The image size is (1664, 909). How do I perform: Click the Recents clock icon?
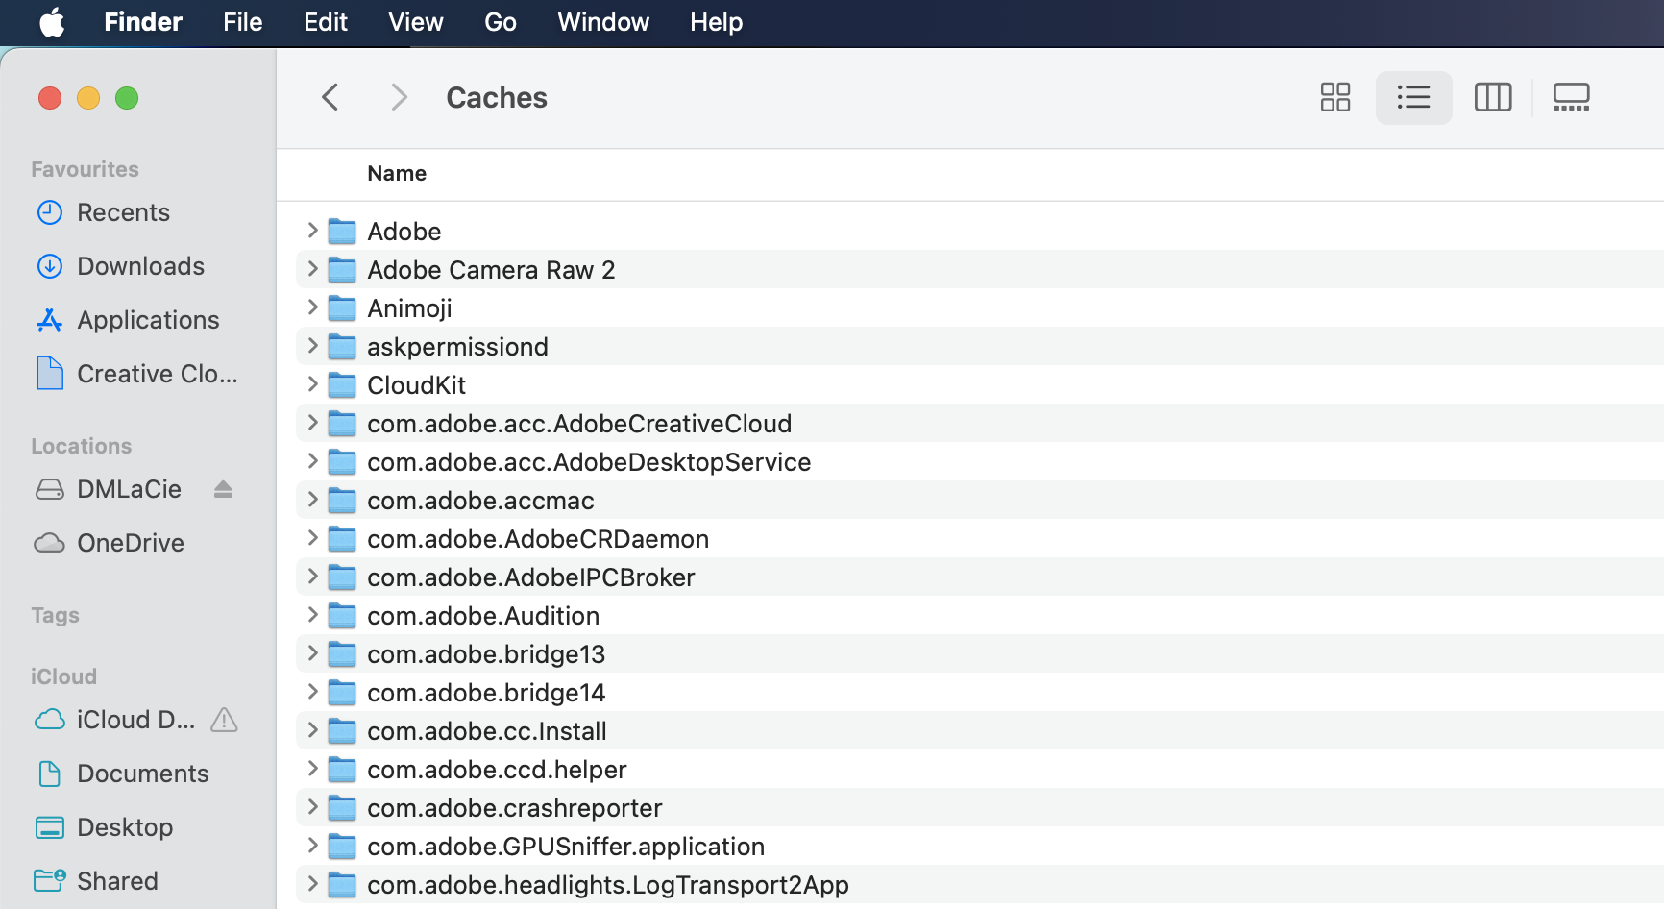click(x=50, y=212)
